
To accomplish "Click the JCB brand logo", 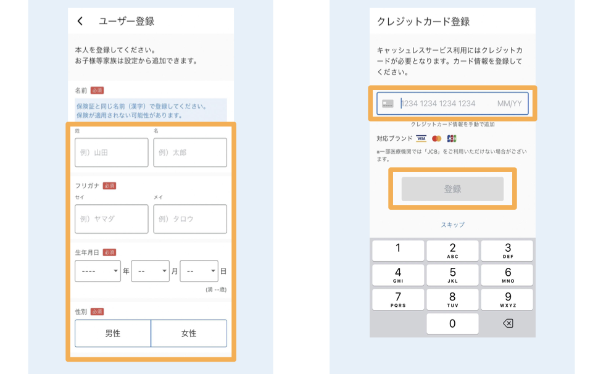I will pos(452,139).
